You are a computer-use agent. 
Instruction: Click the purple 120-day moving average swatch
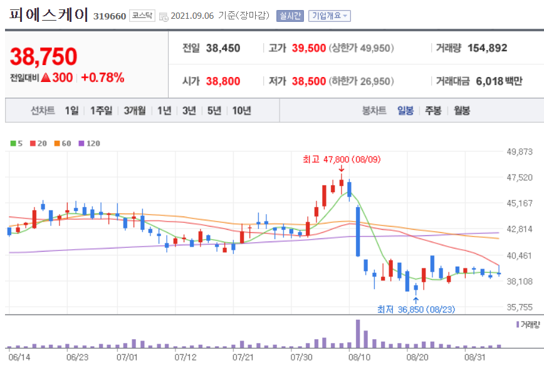(x=81, y=143)
